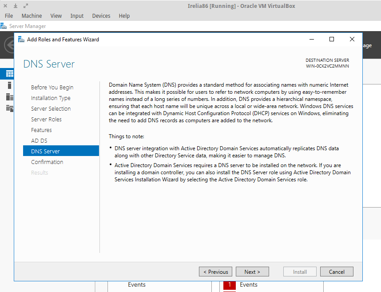Select Server Selection step
Screen dimensions: 381x292
point(51,109)
